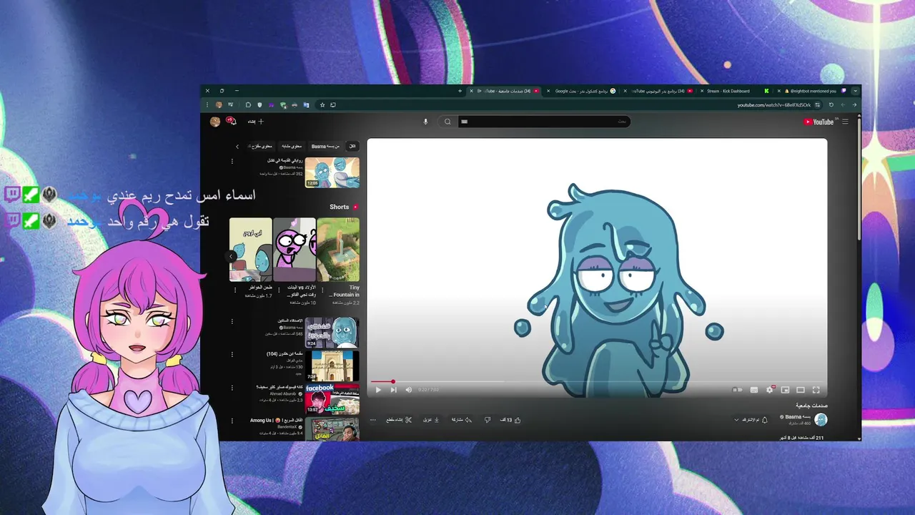The width and height of the screenshot is (915, 515).
Task: Open the facebook 13:57 video thumbnail
Action: pyautogui.click(x=332, y=399)
